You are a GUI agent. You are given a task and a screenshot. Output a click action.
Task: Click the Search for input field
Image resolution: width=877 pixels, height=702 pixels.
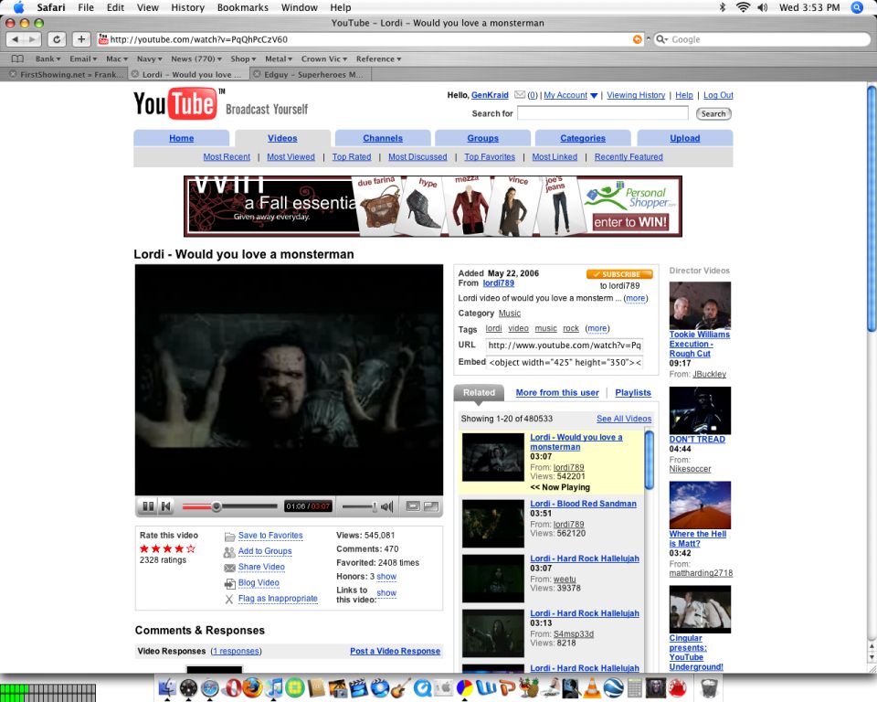pos(602,113)
